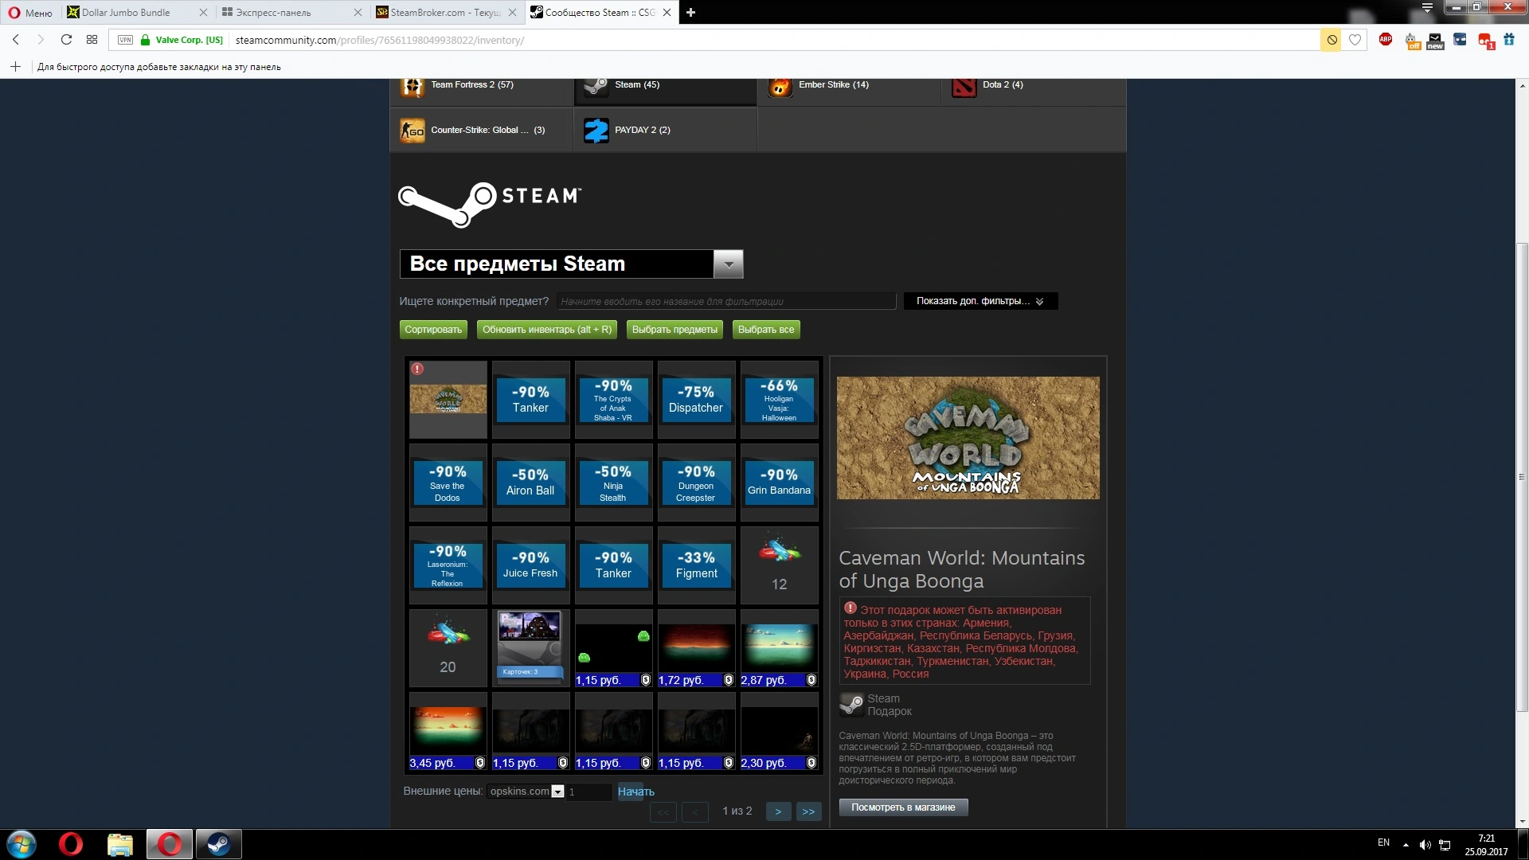Select the -50% Airon Ball coupon
This screenshot has height=860, width=1529.
point(531,483)
